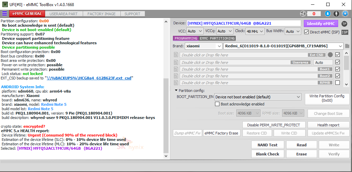Screen dimensions: 352x172
Task: Open the Bus Width dropdown
Action: pyautogui.click(x=293, y=31)
